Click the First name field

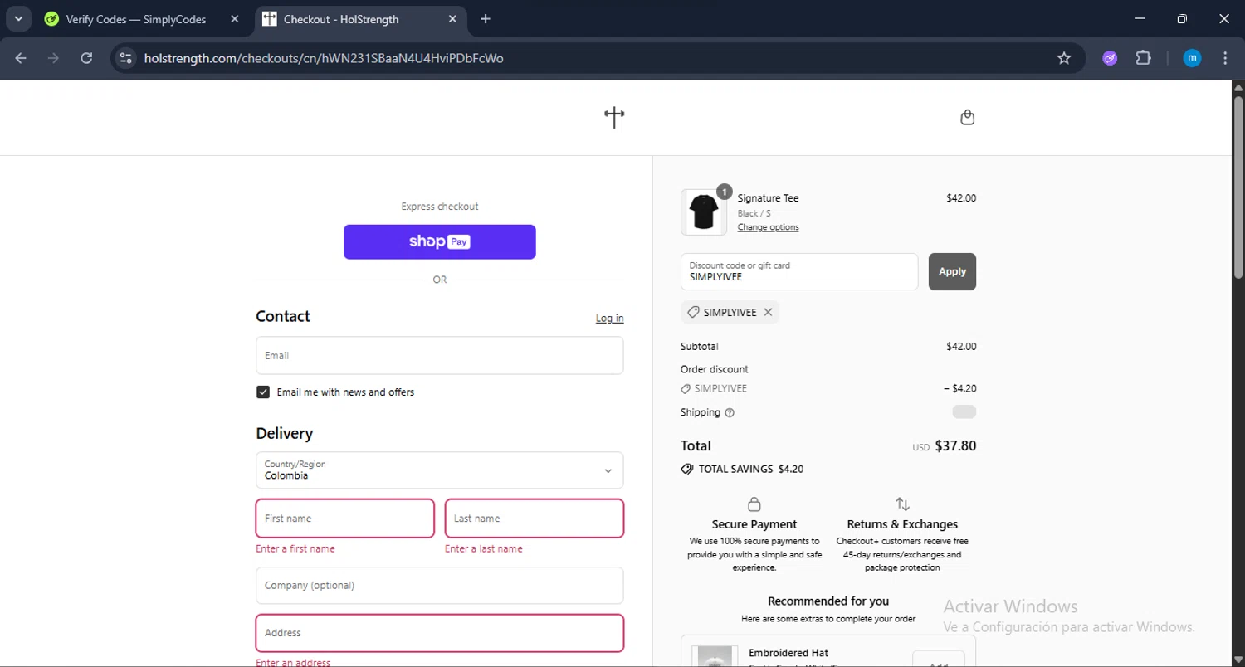click(x=345, y=519)
